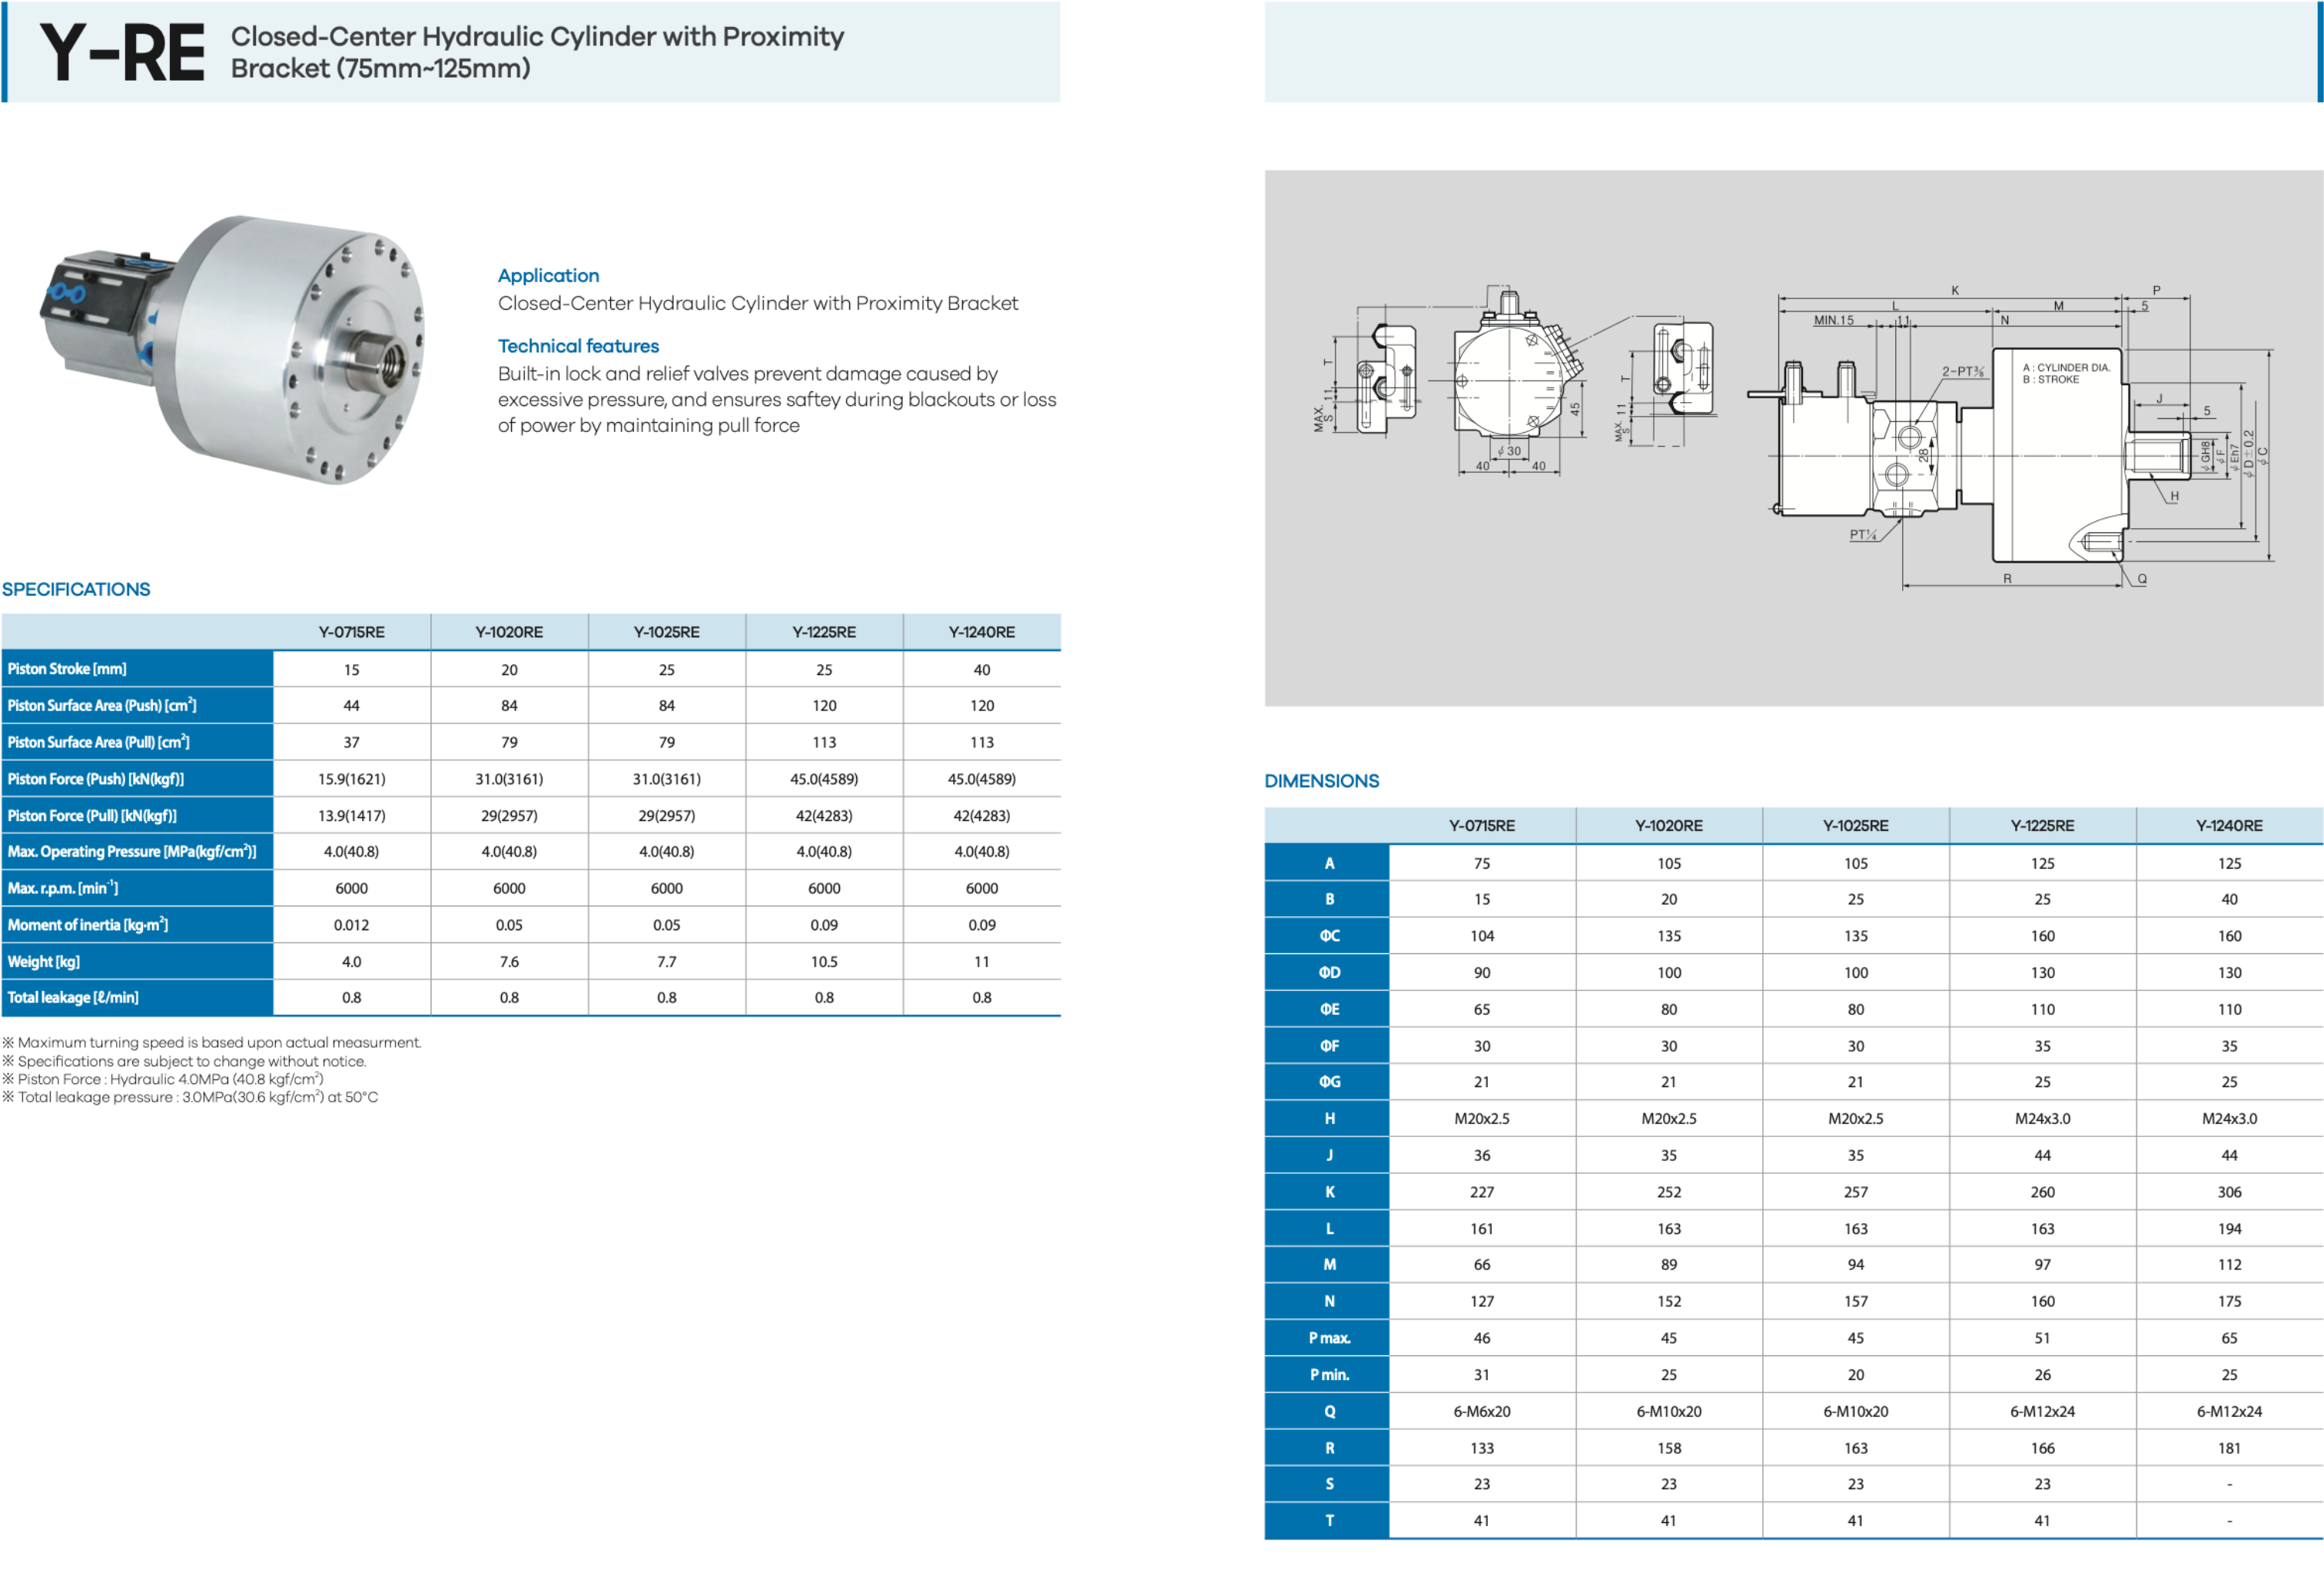Select the Weight [kg] row label
Viewport: 2324px width, 1576px height.
tap(44, 962)
